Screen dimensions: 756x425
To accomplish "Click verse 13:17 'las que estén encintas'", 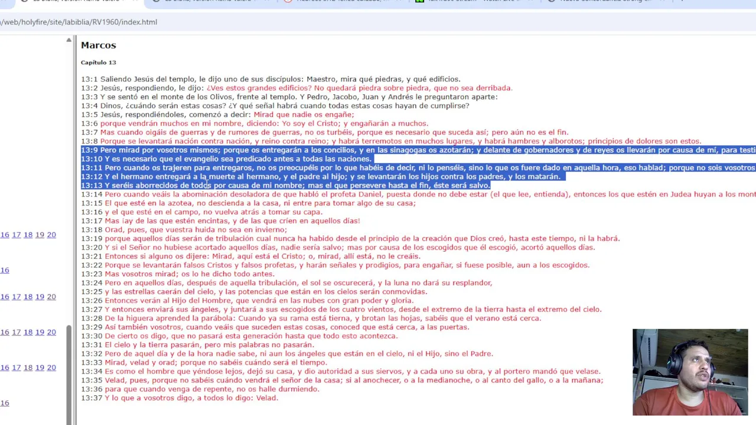I will (220, 221).
